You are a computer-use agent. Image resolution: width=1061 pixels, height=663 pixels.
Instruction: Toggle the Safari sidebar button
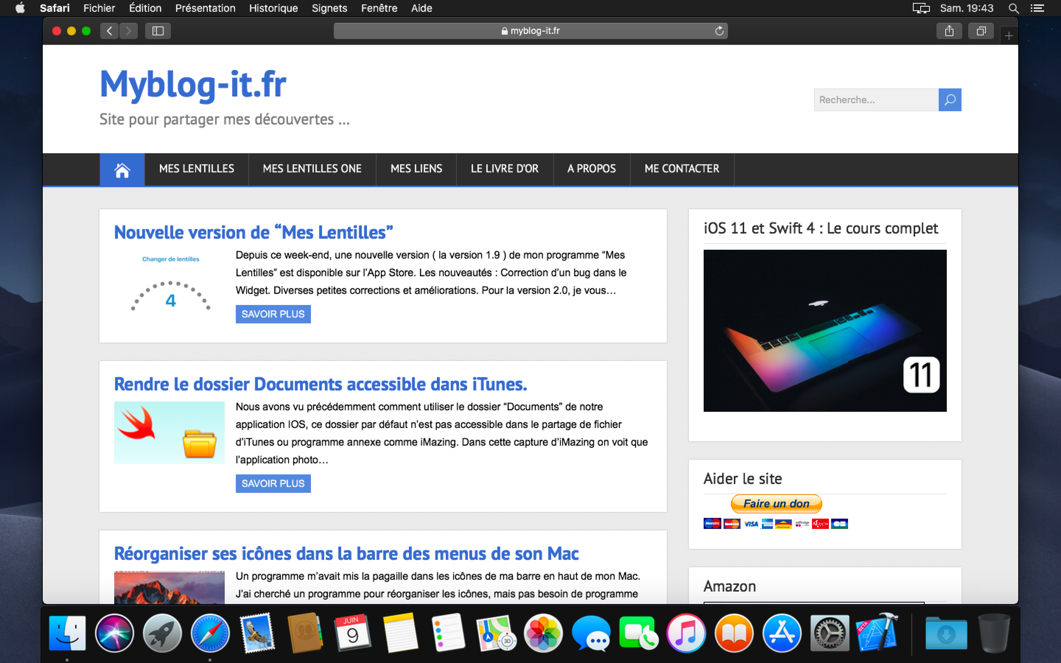[x=158, y=31]
